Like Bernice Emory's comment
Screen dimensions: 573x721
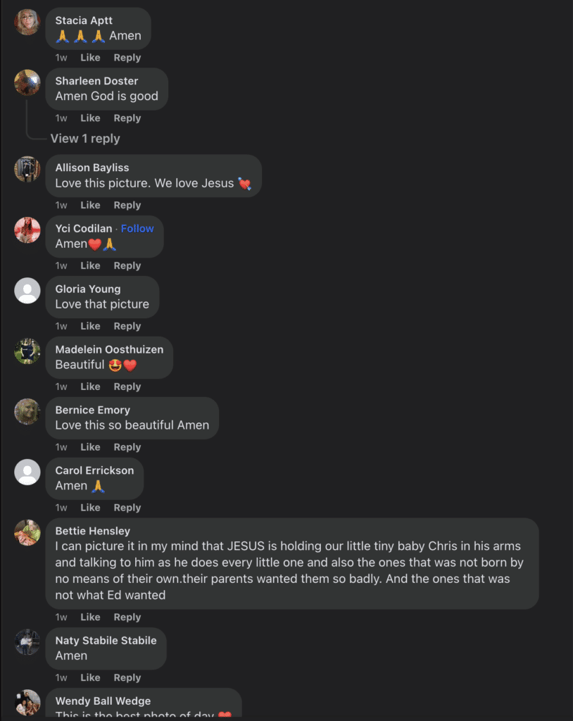click(x=90, y=447)
